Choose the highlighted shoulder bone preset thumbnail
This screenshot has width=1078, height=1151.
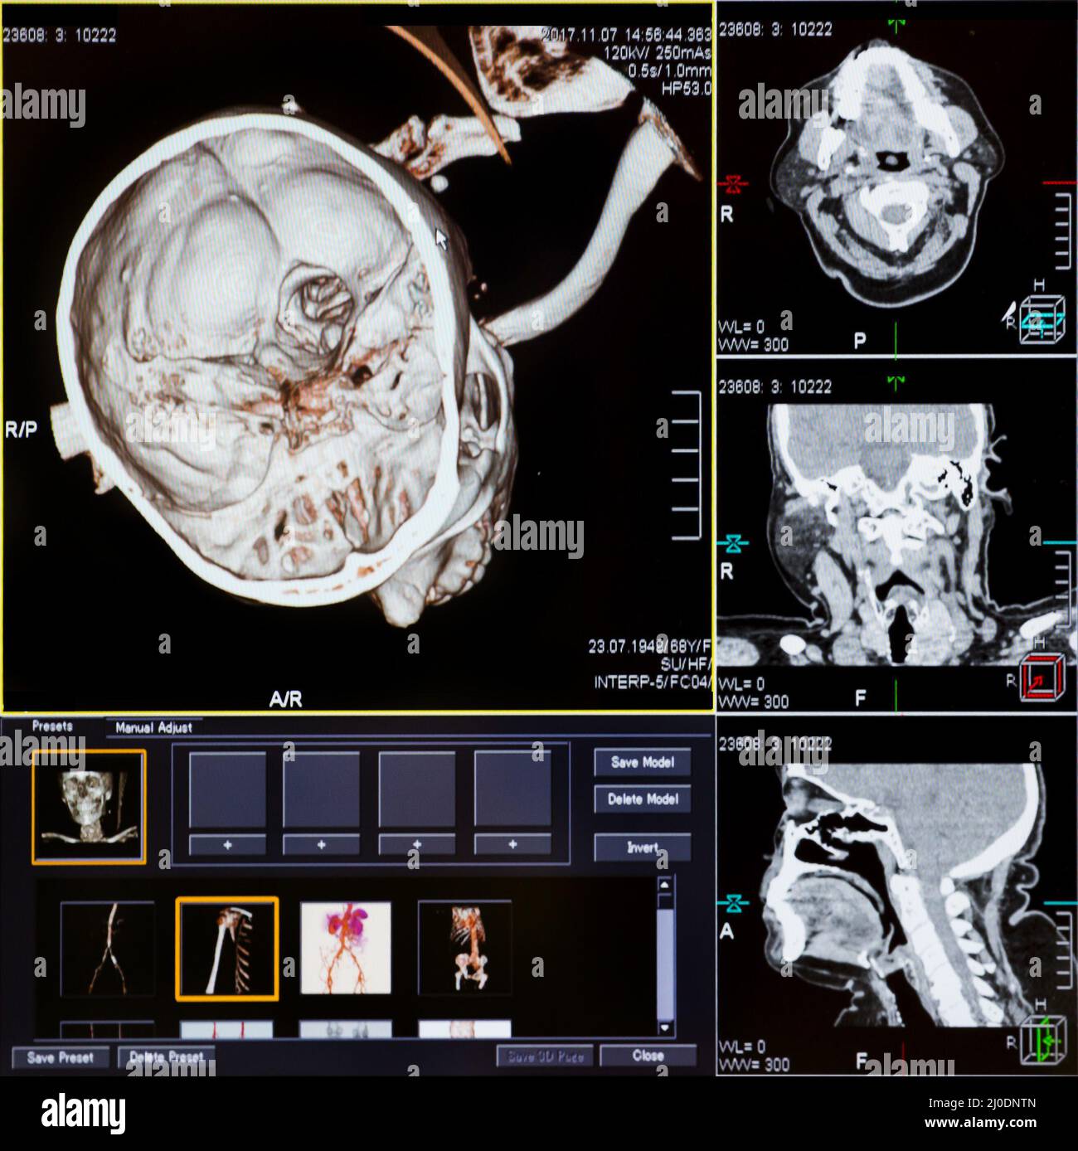click(227, 949)
